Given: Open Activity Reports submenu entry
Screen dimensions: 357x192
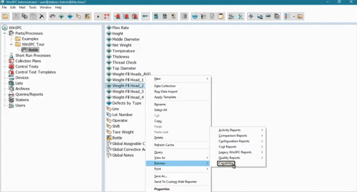Looking at the screenshot, I should 229,130.
